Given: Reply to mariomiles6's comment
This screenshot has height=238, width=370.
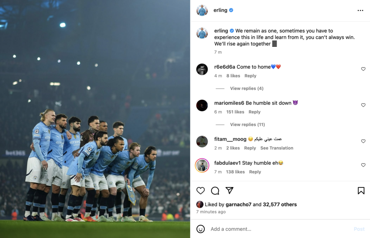Looking at the screenshot, I should click(254, 112).
